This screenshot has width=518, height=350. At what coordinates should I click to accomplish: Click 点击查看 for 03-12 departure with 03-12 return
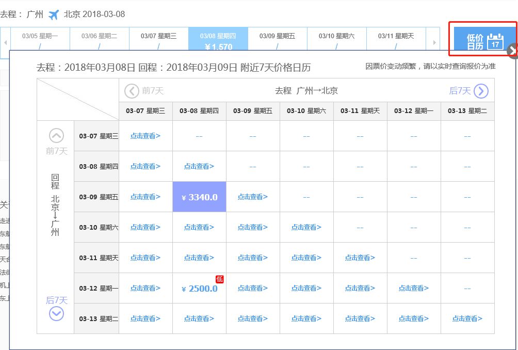click(414, 288)
